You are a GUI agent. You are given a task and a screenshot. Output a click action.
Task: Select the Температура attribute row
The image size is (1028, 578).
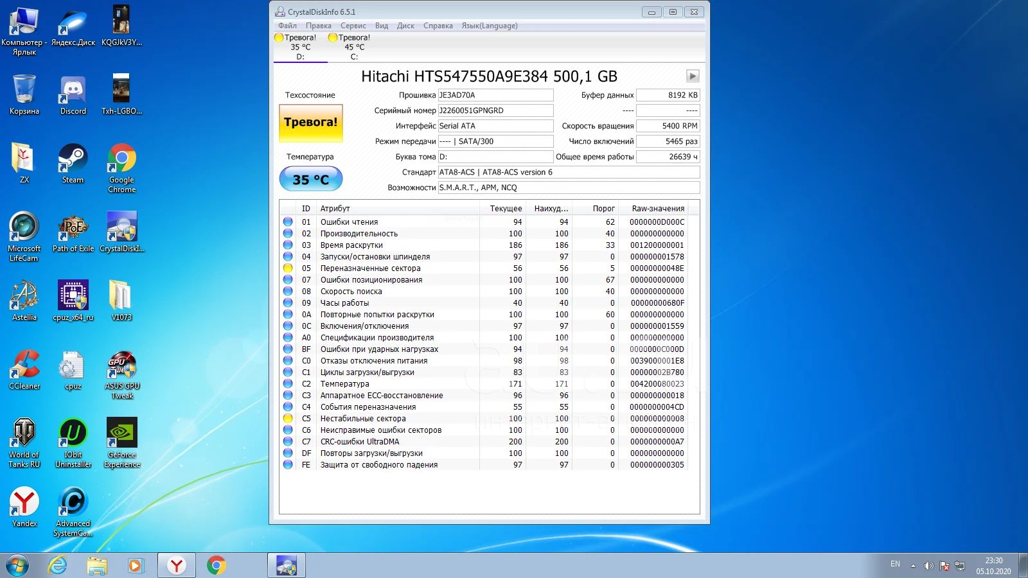click(484, 384)
